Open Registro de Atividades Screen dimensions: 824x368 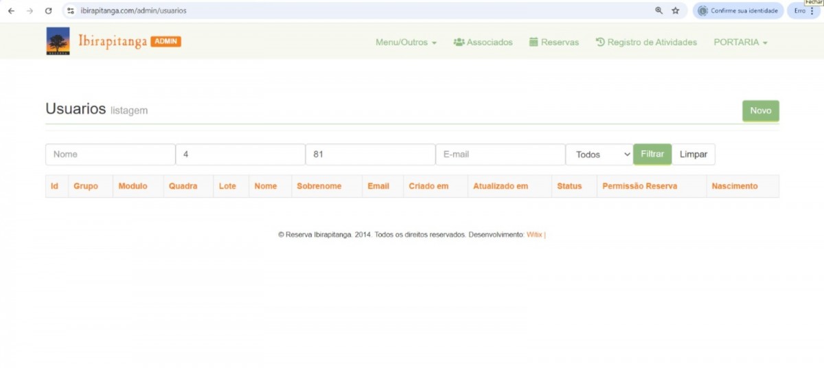tap(645, 43)
